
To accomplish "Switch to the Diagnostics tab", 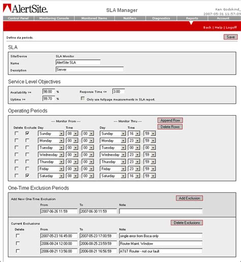I will click(x=161, y=18).
